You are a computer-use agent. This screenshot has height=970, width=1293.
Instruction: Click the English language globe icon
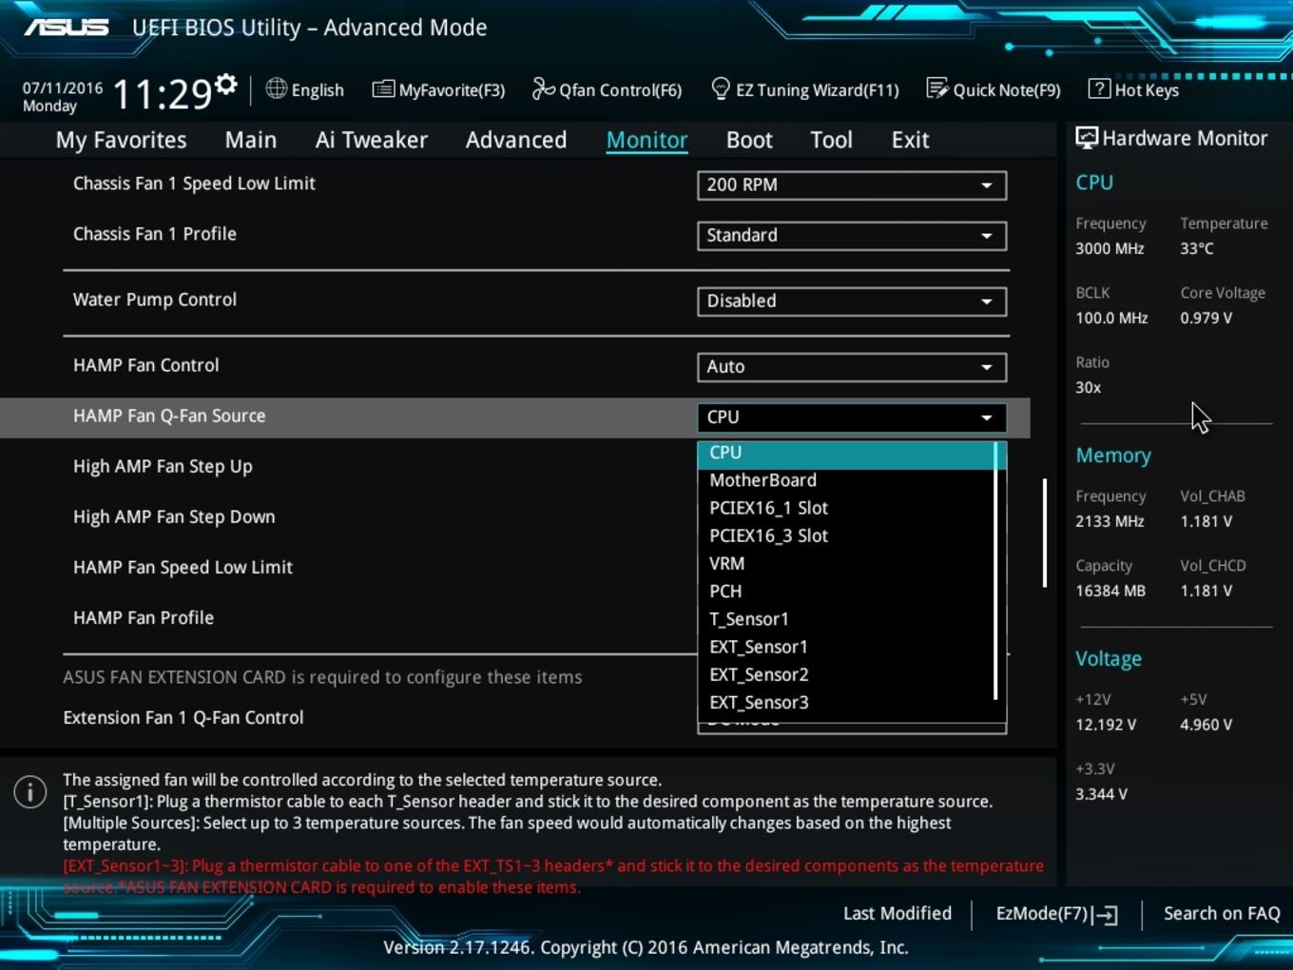pyautogui.click(x=276, y=88)
